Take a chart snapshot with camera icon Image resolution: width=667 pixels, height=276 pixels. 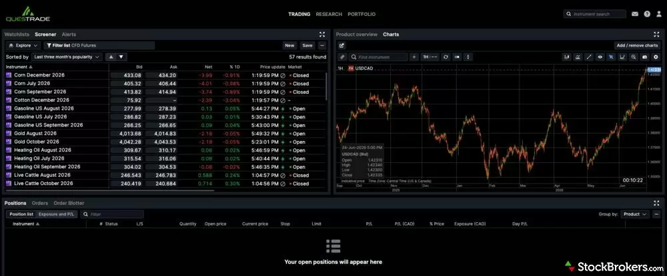pyautogui.click(x=644, y=57)
